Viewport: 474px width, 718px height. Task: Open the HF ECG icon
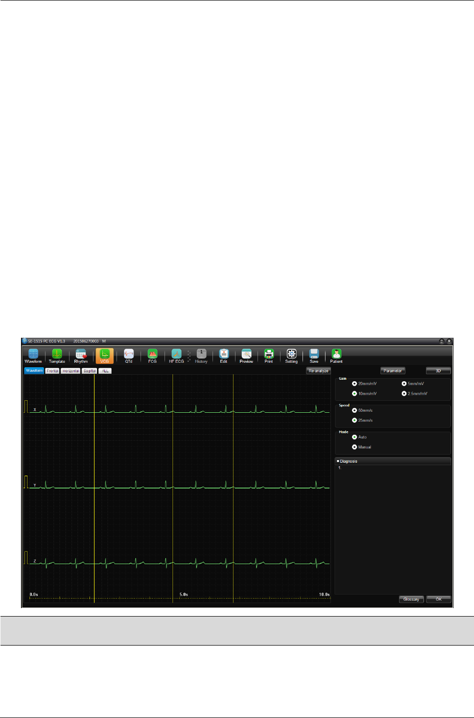176,356
